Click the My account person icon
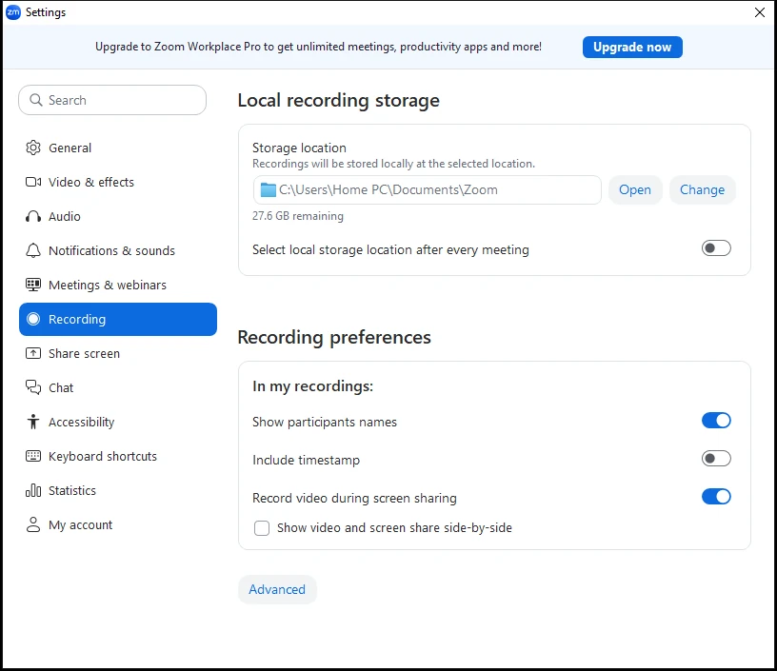The image size is (777, 671). (x=33, y=524)
